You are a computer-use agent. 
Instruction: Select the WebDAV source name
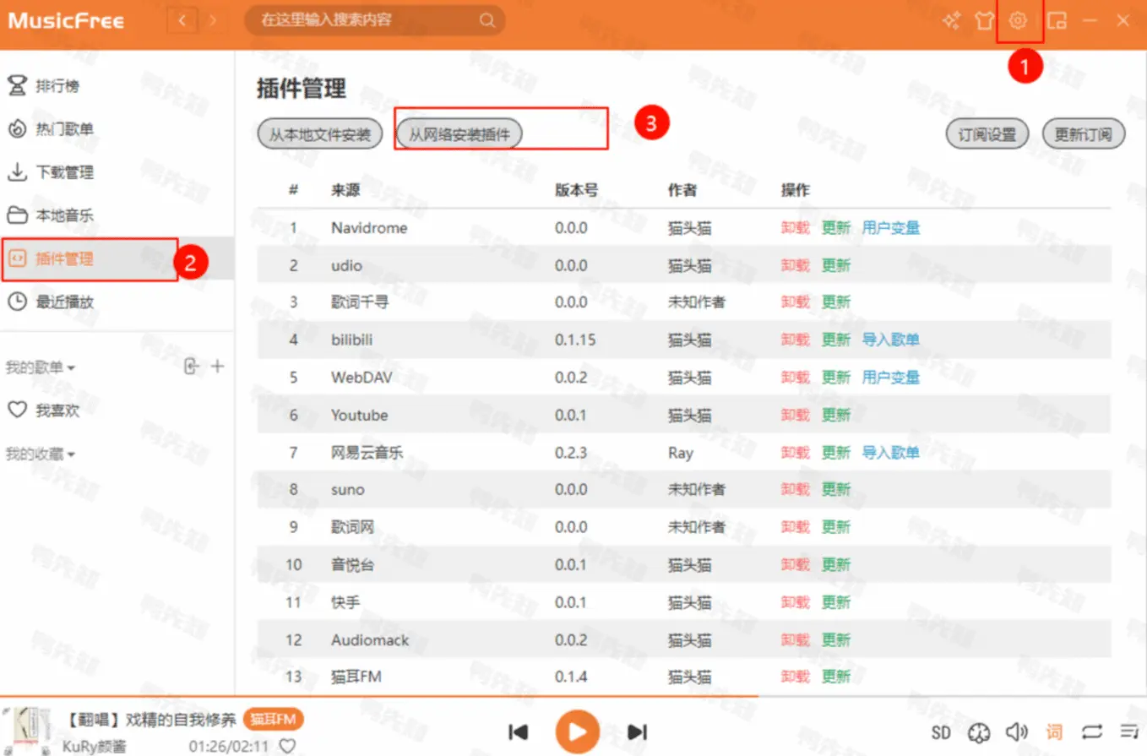361,378
